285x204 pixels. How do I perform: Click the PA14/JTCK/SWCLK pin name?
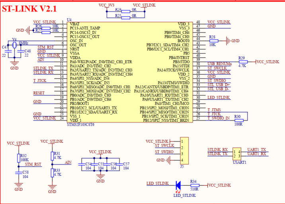174,70
